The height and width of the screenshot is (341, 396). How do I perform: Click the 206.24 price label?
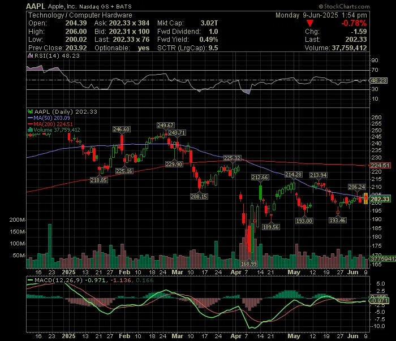(356, 187)
